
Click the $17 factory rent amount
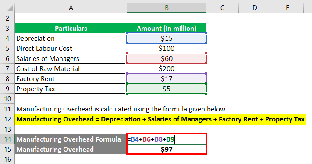point(167,79)
